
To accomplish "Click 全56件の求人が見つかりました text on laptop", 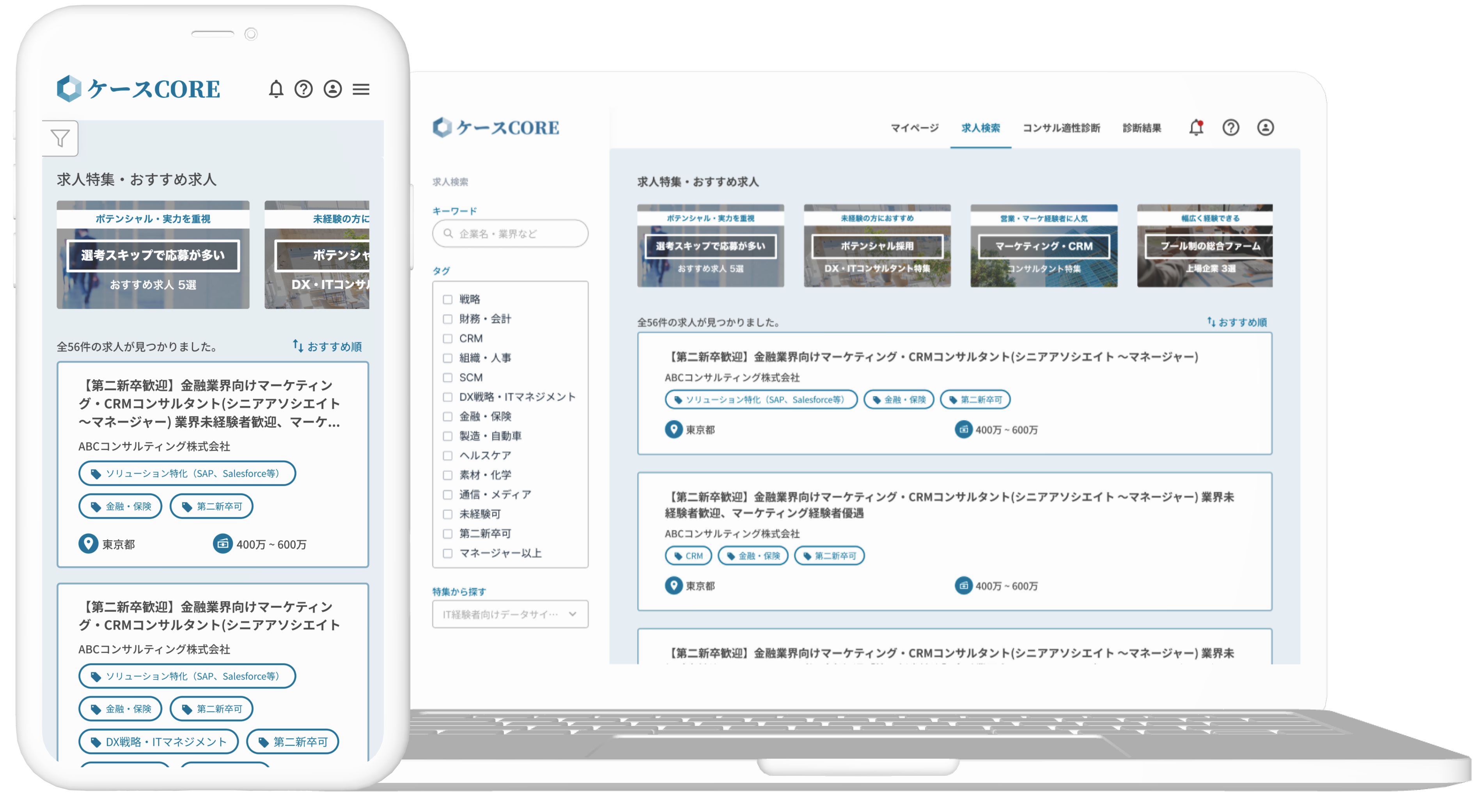I will pyautogui.click(x=709, y=322).
